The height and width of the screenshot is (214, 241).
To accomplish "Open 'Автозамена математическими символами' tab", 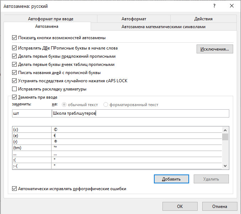I will [164, 27].
